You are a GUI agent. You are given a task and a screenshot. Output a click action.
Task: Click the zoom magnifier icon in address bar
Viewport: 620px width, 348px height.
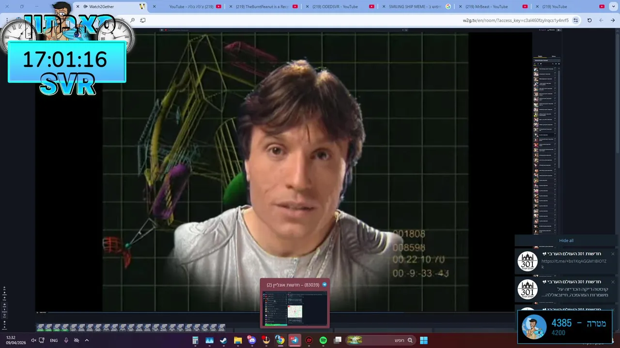(x=133, y=20)
